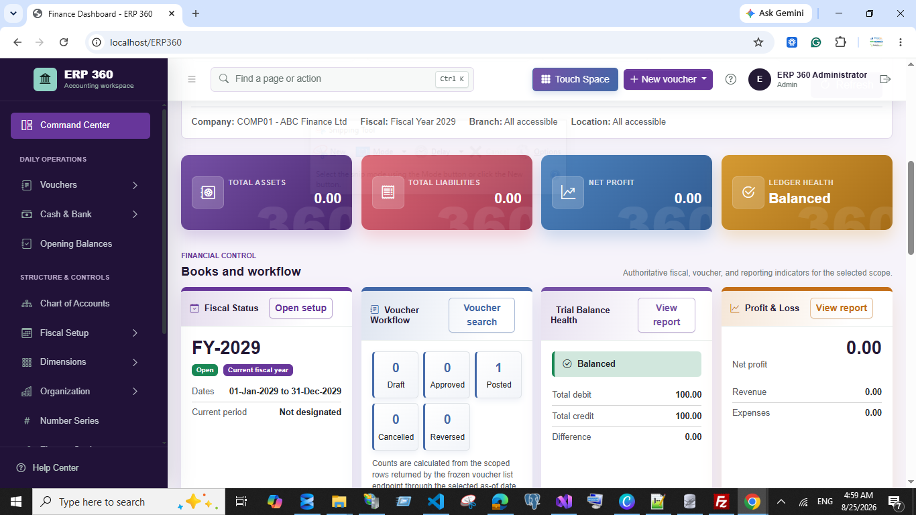Click the Reversed voucher count tile
This screenshot has width=916, height=515.
tap(447, 426)
